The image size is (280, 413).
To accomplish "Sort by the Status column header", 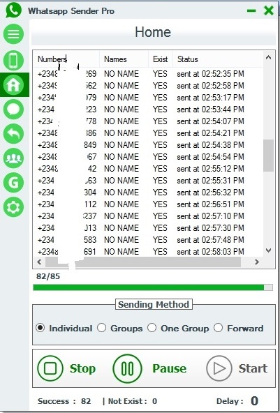I will click(x=218, y=59).
